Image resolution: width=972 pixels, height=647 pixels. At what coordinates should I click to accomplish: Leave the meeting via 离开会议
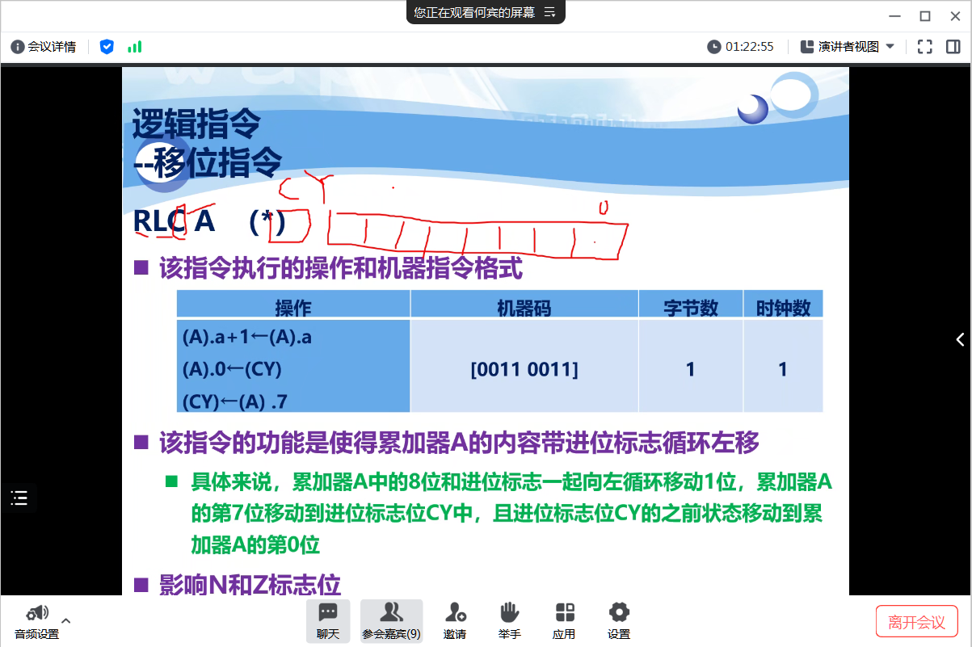point(916,622)
